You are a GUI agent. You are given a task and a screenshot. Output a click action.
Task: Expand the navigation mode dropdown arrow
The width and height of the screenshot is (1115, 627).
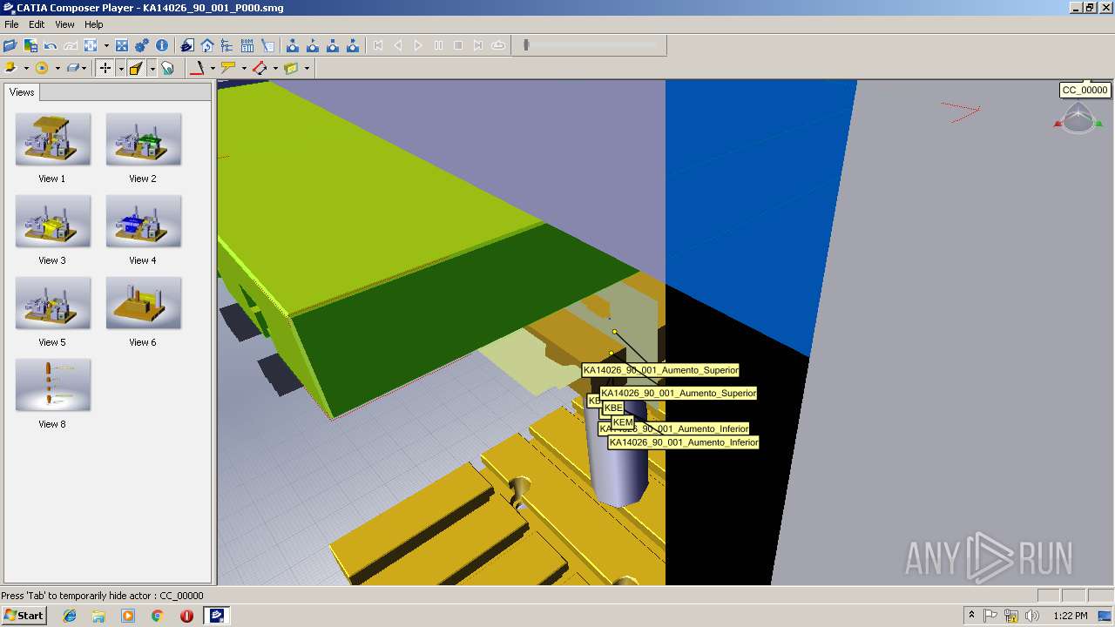pyautogui.click(x=120, y=68)
